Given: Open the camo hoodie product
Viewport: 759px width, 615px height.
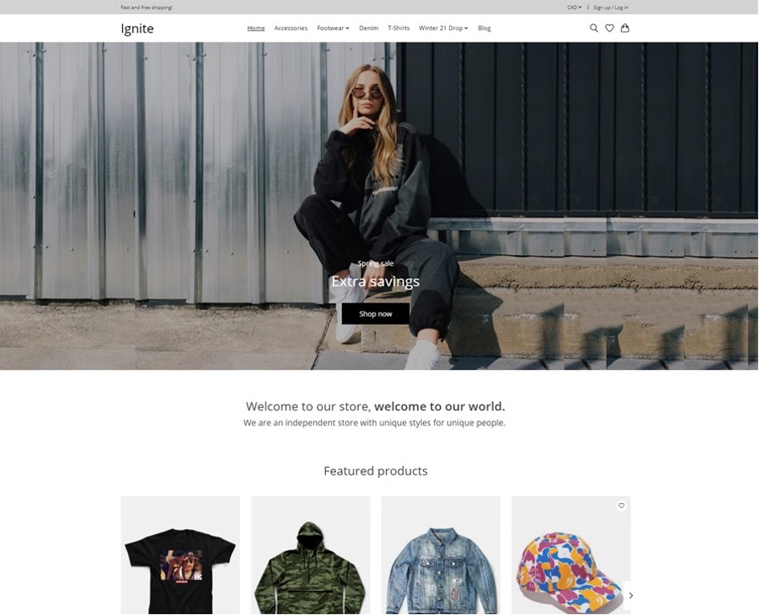Looking at the screenshot, I should pyautogui.click(x=310, y=555).
